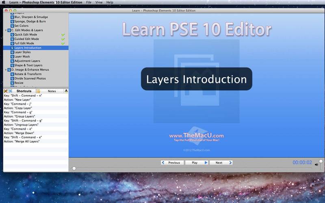325x203 pixels.
Task: Go to the Previous lesson
Action: click(172, 163)
